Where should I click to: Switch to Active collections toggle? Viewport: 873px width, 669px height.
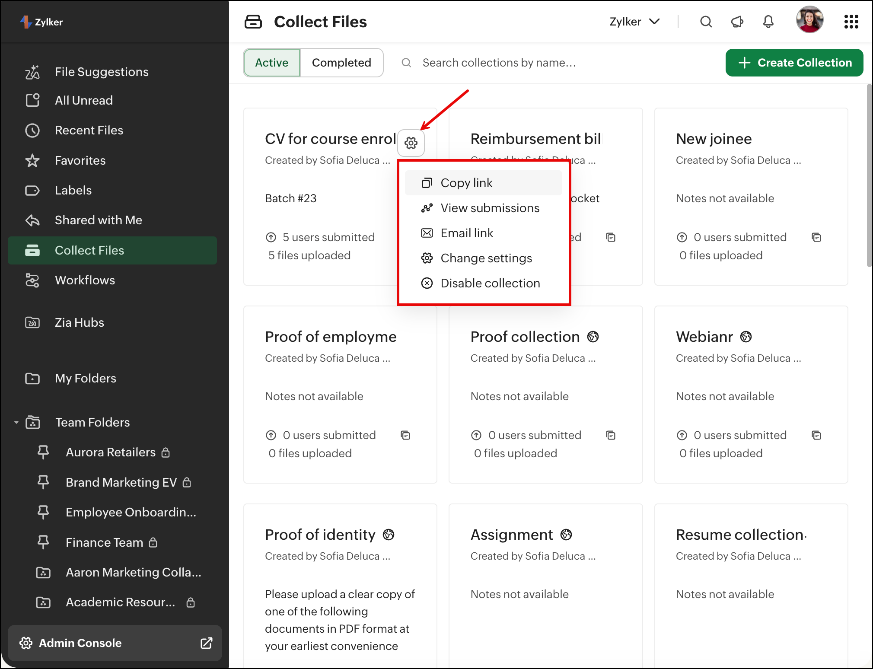(271, 63)
